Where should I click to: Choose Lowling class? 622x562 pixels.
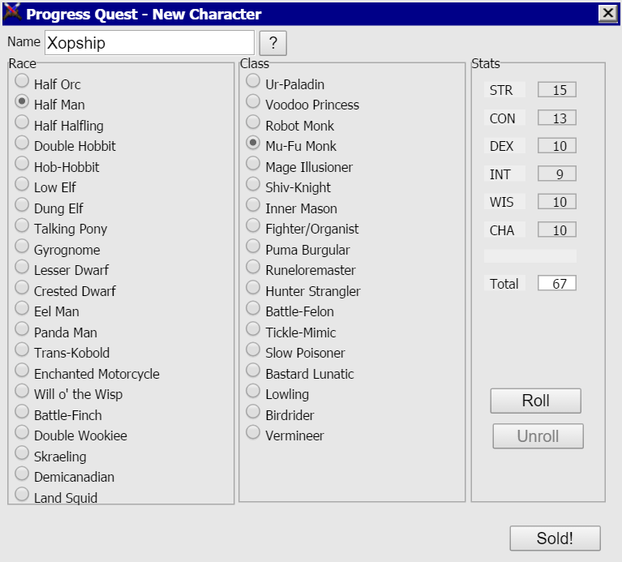253,391
